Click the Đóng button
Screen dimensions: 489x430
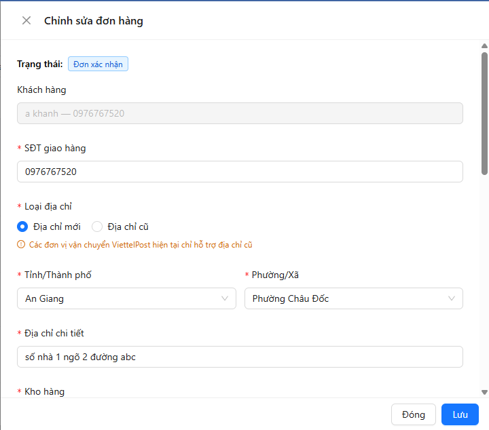click(x=414, y=414)
